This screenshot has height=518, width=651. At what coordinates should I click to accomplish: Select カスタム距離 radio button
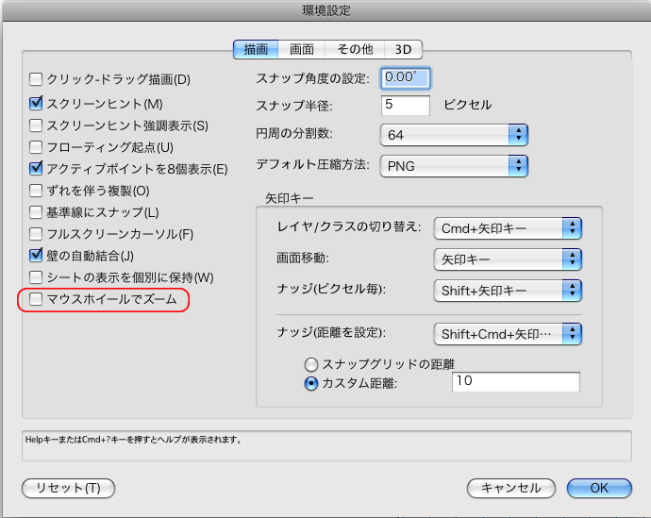(x=310, y=383)
